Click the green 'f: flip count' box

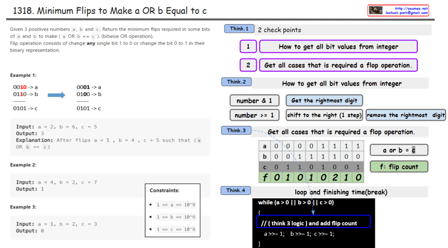399,166
